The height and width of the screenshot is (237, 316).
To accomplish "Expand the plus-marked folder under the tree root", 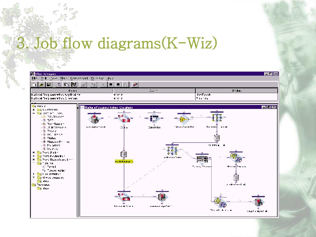I will tap(34, 110).
